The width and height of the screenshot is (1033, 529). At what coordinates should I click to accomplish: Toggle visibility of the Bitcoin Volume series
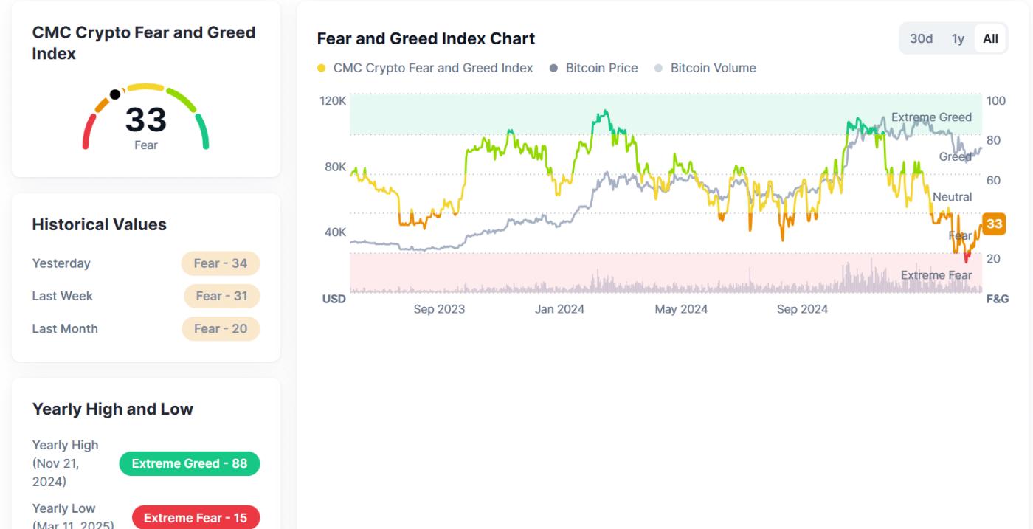(712, 67)
